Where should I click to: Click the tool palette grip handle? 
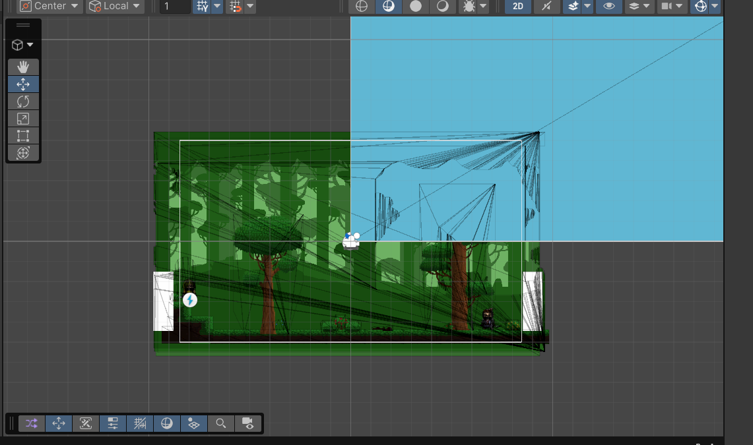(23, 26)
